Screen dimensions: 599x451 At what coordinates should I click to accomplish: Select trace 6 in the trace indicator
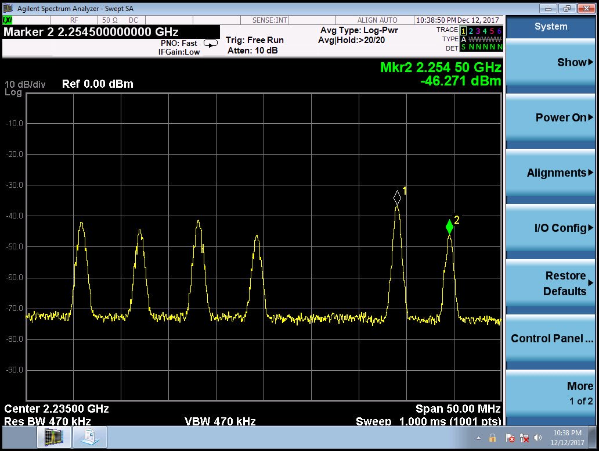click(499, 30)
